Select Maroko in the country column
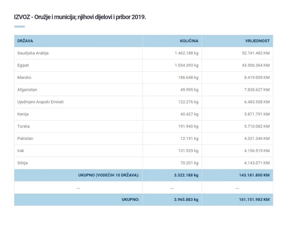291x227 pixels. click(x=24, y=78)
